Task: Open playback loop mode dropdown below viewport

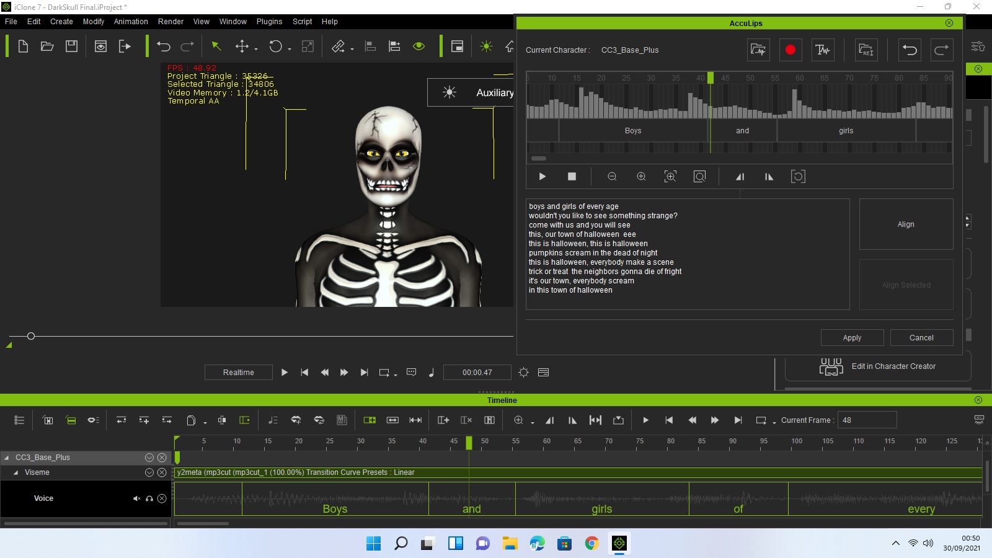Action: (x=396, y=374)
